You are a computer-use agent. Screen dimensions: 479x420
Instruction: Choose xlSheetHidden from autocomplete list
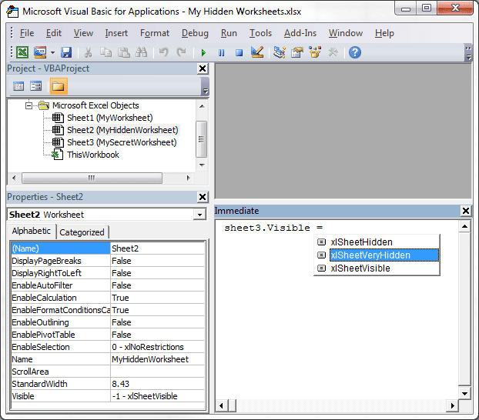(377, 242)
